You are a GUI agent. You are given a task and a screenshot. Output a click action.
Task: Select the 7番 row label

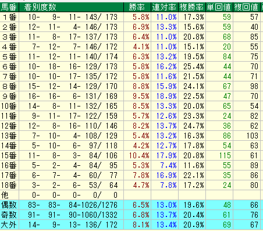[9, 76]
